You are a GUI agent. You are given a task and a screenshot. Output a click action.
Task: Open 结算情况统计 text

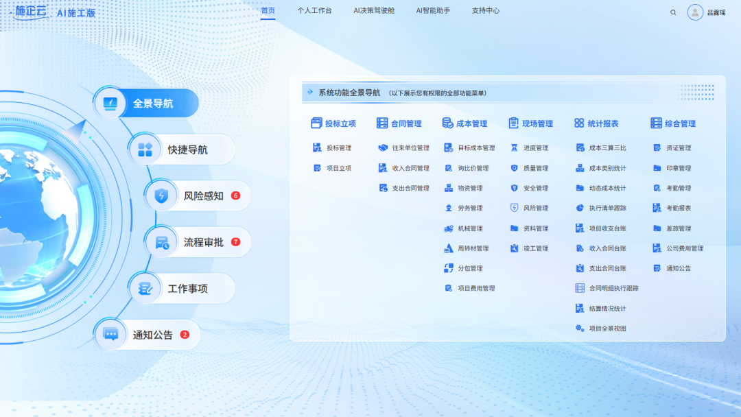coord(607,309)
